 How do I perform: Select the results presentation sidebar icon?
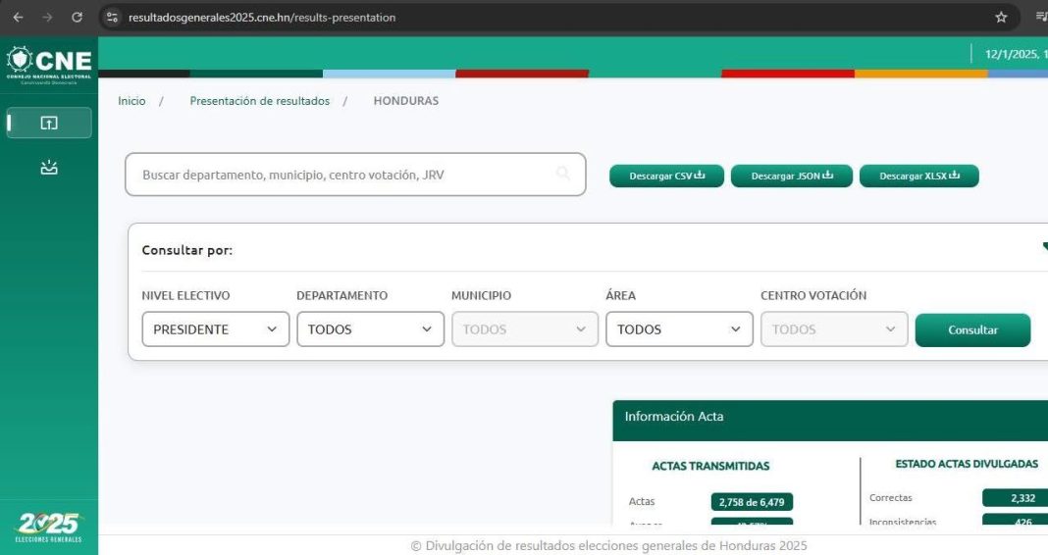pos(49,123)
